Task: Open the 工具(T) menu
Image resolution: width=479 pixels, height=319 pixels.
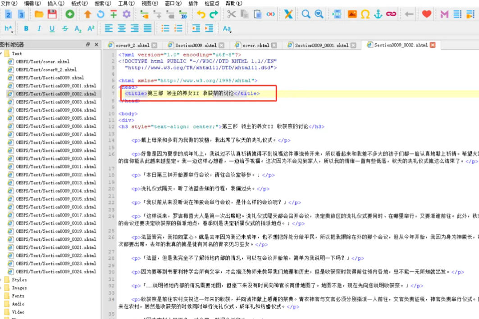Action: (x=125, y=3)
